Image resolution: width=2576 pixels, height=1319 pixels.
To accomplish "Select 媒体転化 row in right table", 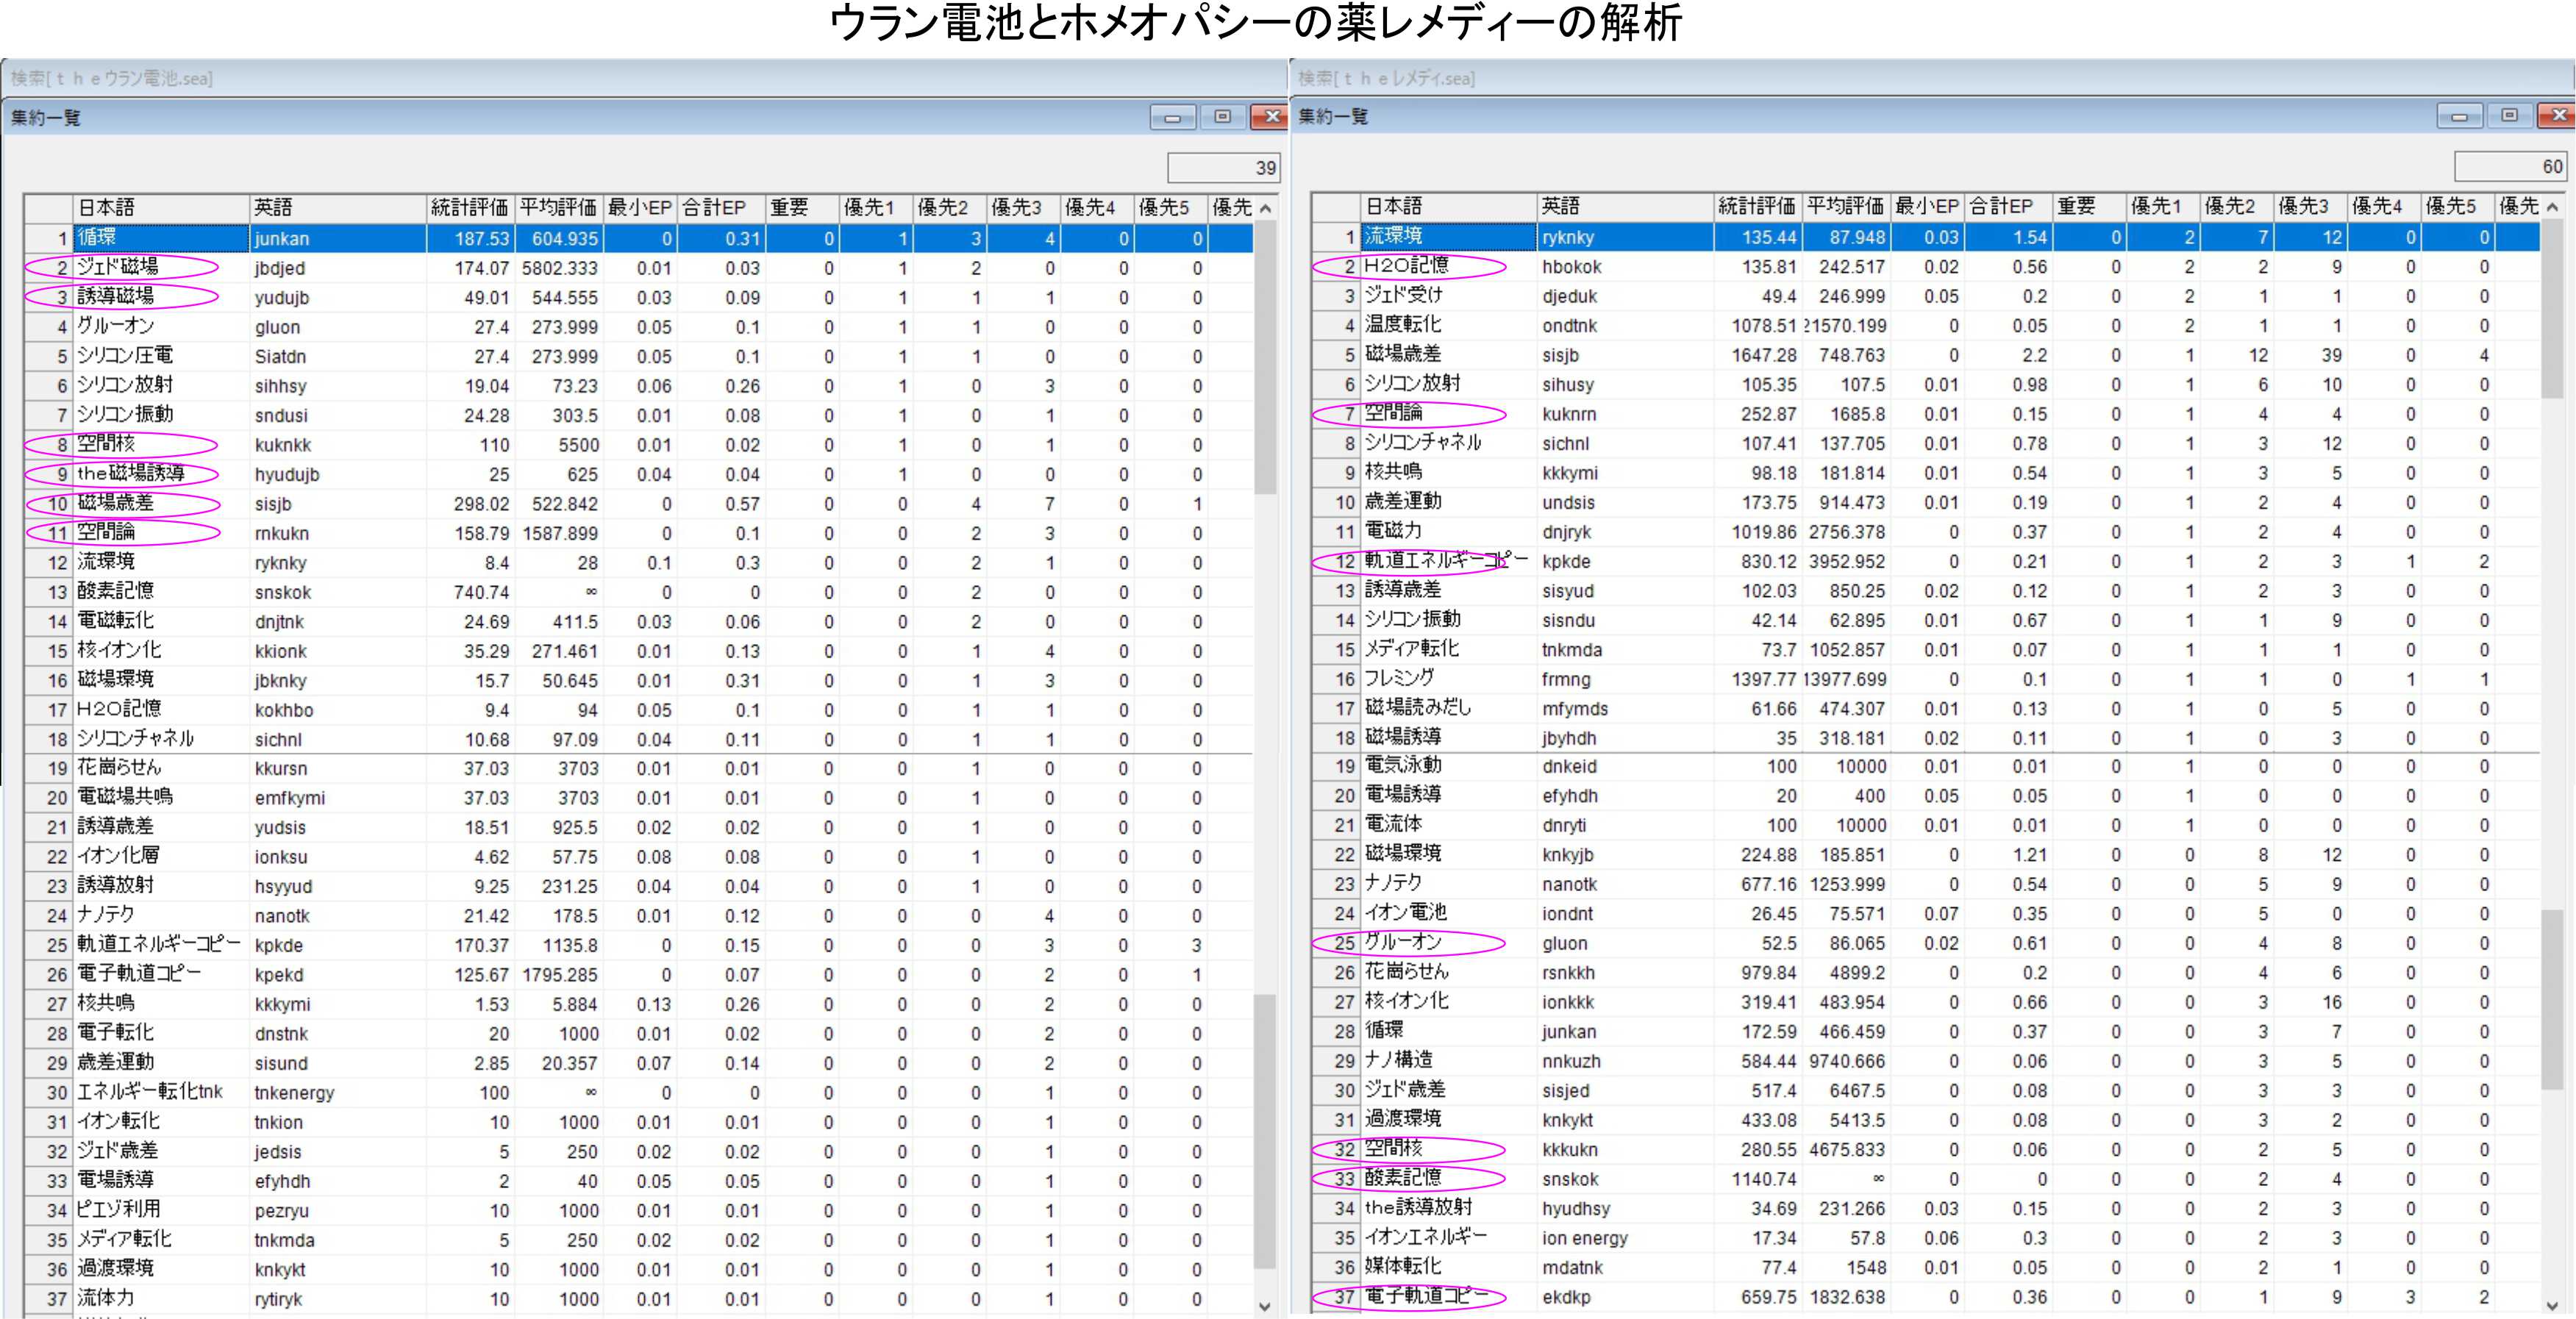I will [1925, 1267].
